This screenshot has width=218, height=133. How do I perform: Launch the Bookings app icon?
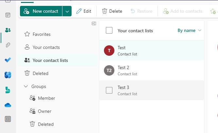click(8, 90)
